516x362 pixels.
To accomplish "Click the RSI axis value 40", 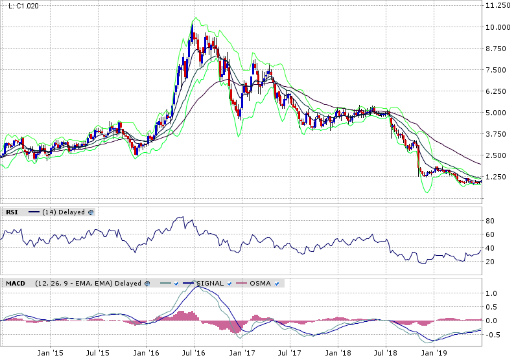I will coord(490,248).
